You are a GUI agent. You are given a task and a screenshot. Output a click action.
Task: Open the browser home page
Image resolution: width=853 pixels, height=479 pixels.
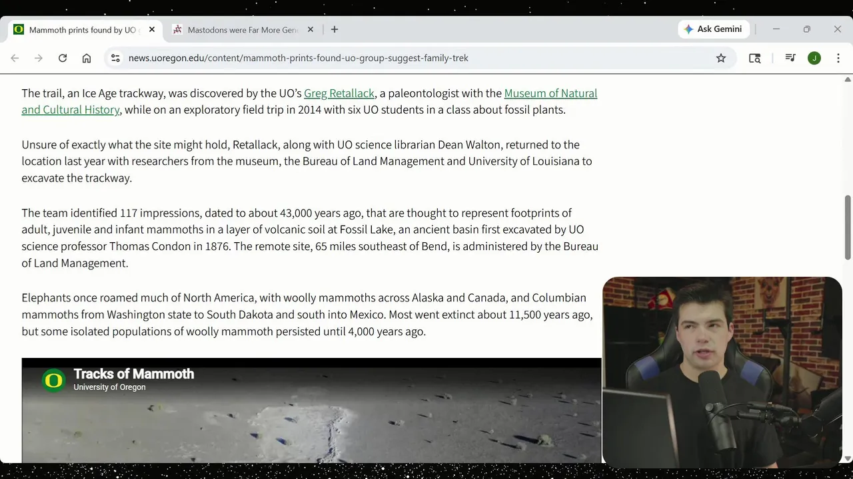click(87, 58)
